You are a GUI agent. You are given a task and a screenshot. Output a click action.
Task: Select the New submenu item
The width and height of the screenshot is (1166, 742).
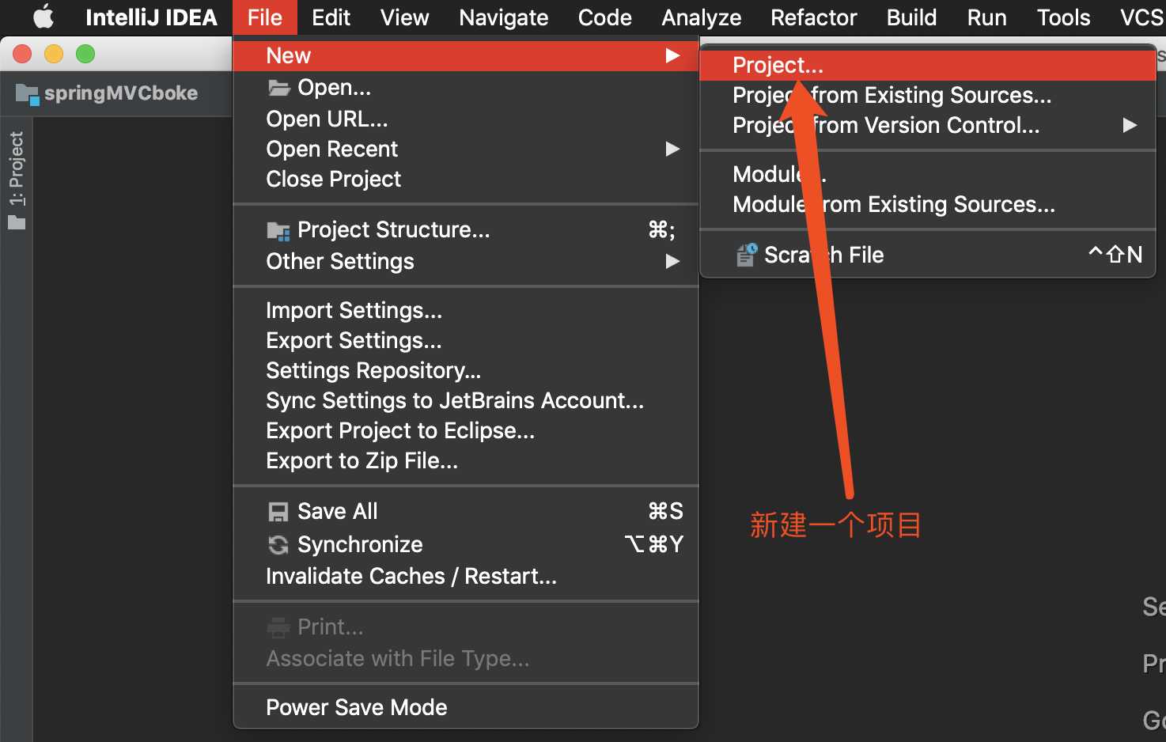coord(466,55)
